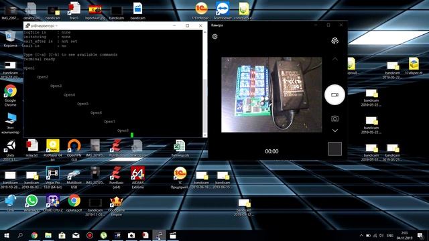The height and width of the screenshot is (241, 429).
Task: Select the PotPlayer 64 bit shortcut
Action: [x=53, y=150]
